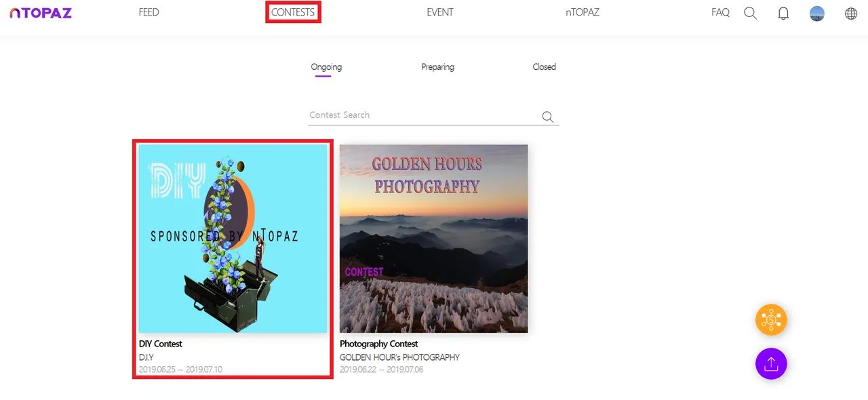Click GOLDEN HOUR's PHOTOGRAPHY subtitle

[x=399, y=357]
